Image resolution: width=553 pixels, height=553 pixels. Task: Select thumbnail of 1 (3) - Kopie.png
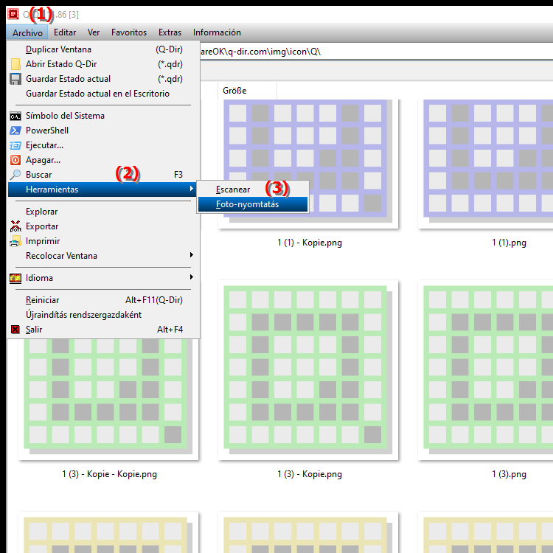(x=308, y=370)
